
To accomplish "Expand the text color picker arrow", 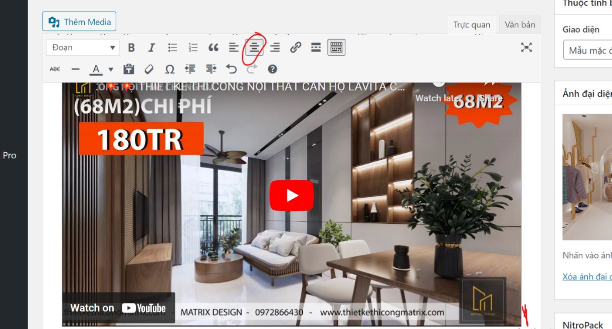I will (111, 69).
